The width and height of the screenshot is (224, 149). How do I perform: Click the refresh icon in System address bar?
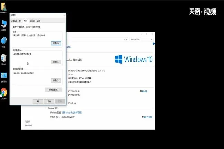click(x=127, y=39)
